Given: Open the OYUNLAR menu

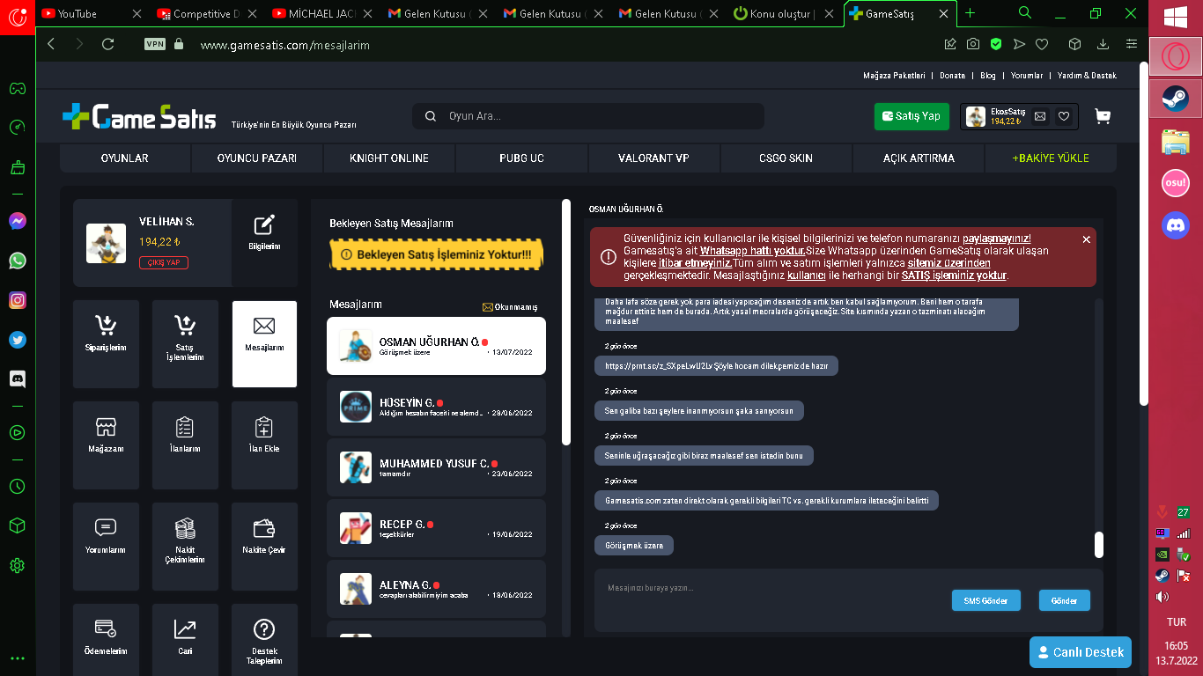Looking at the screenshot, I should click(x=124, y=158).
